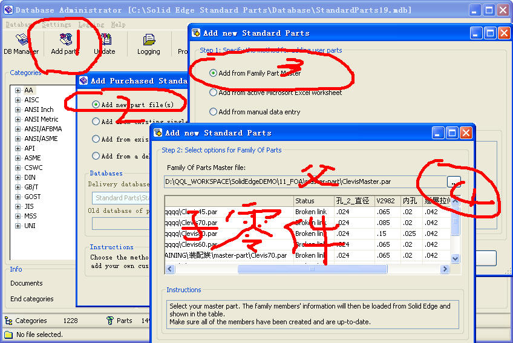
Task: Click the '1228' categories count in status bar
Action: [70, 321]
